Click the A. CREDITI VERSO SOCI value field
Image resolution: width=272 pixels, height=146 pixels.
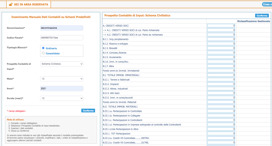click(221, 26)
